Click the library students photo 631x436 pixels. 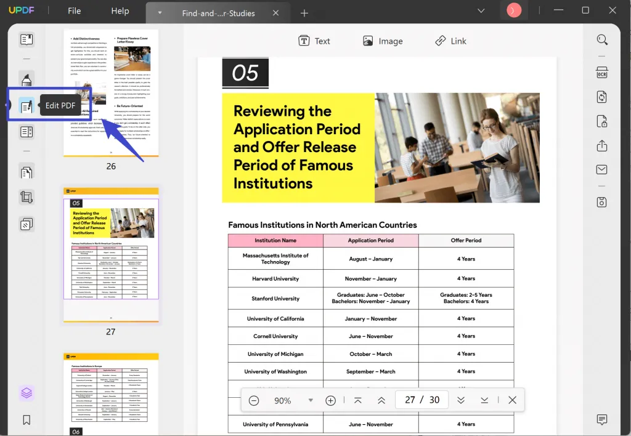[457, 148]
